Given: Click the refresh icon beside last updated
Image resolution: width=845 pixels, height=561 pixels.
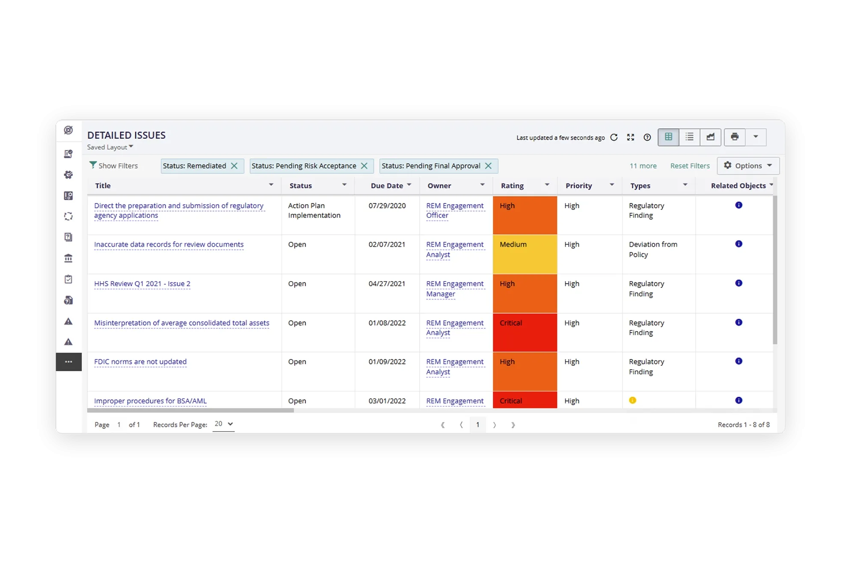Looking at the screenshot, I should coord(614,137).
